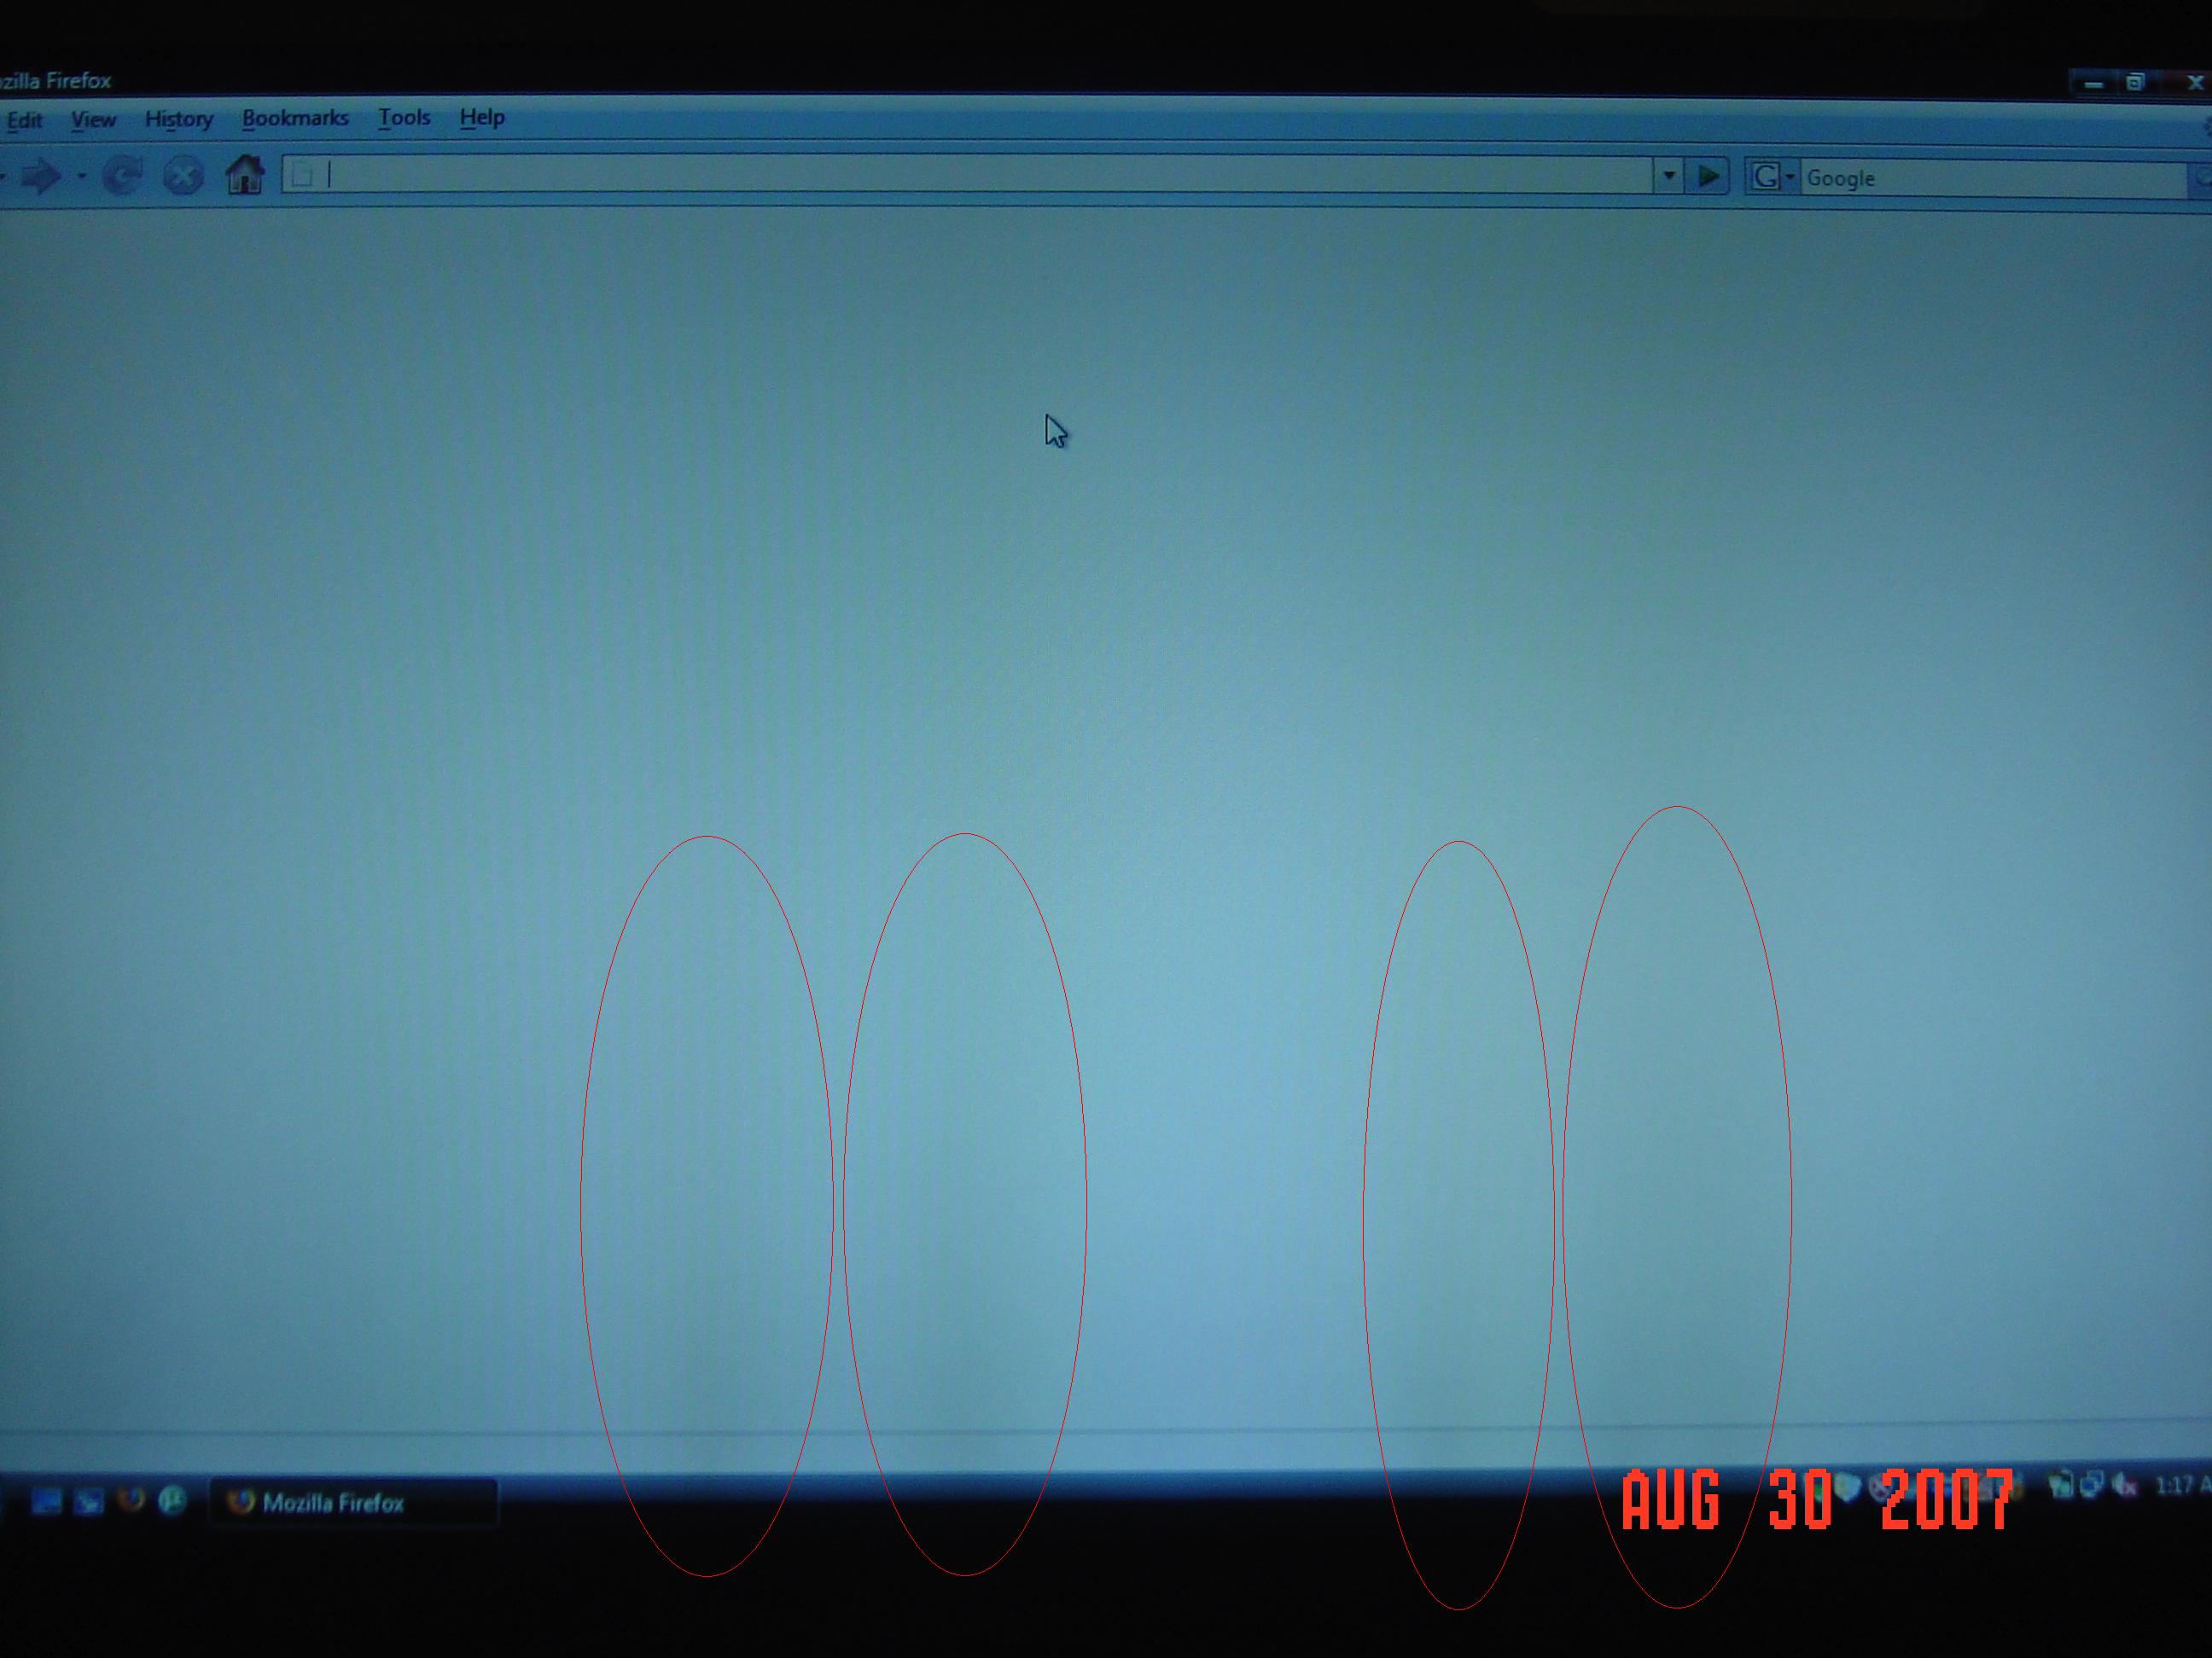Image resolution: width=2212 pixels, height=1658 pixels.
Task: Open the Tools menu
Action: (404, 118)
